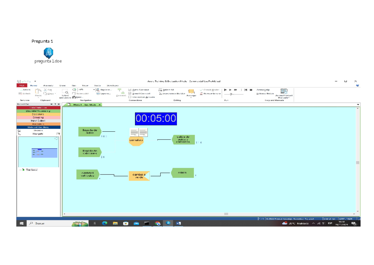Click the Arena icon in the taskbar
This screenshot has width=374, height=265.
click(168, 223)
